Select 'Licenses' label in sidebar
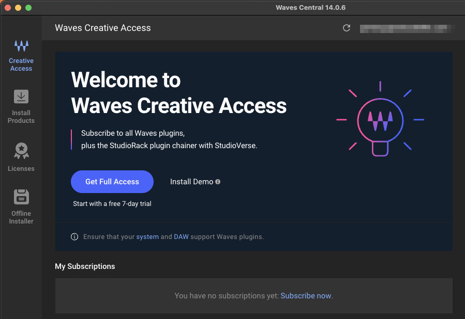 click(x=21, y=169)
